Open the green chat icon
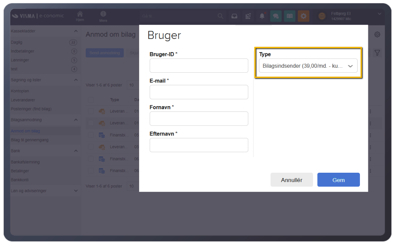This screenshot has width=395, height=245. 276,16
